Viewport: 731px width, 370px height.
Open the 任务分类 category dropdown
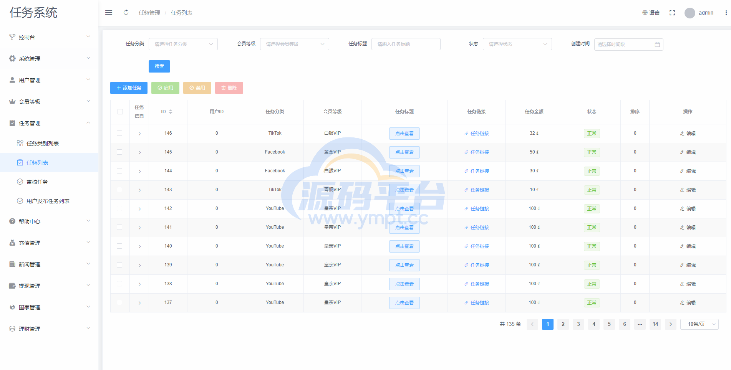click(183, 44)
